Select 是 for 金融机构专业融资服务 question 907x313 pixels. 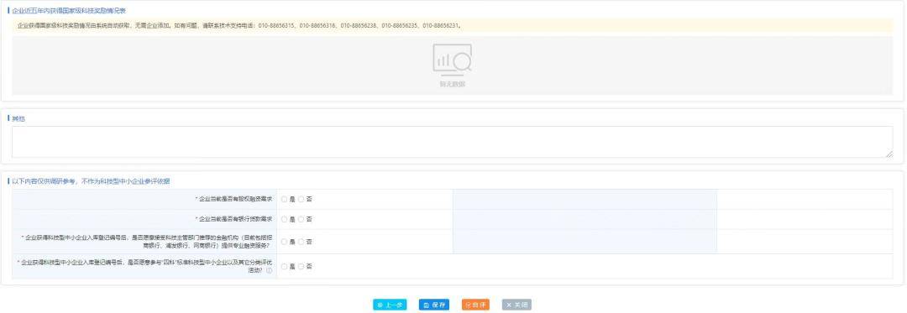tap(284, 242)
